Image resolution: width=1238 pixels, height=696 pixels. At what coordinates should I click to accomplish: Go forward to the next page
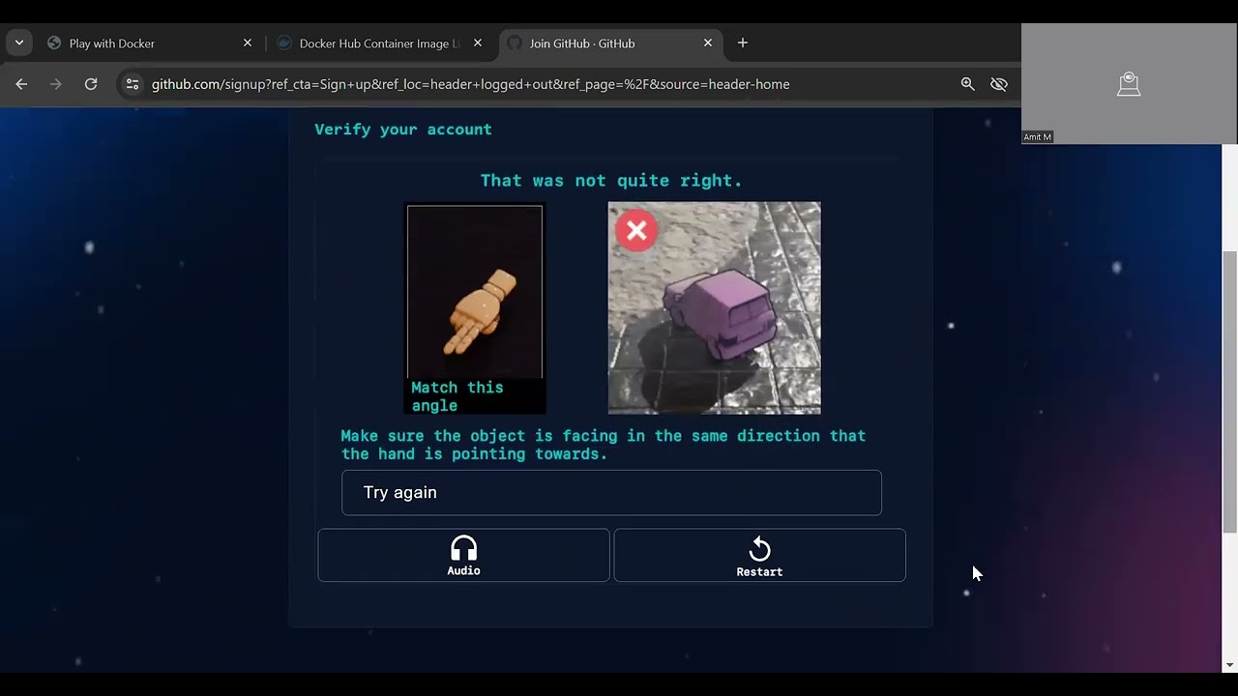(56, 84)
